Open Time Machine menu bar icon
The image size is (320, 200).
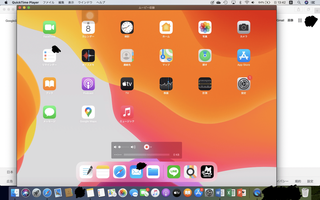226,2
